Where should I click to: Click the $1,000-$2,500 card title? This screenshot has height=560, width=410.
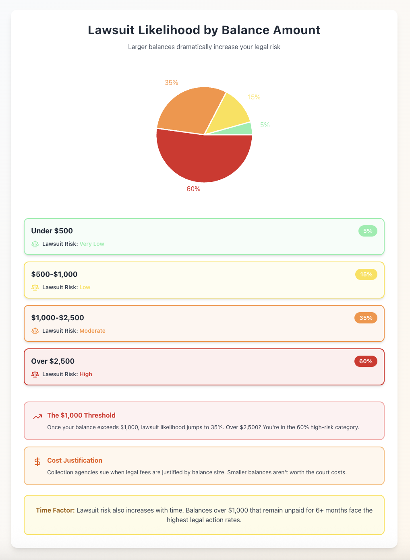click(58, 318)
